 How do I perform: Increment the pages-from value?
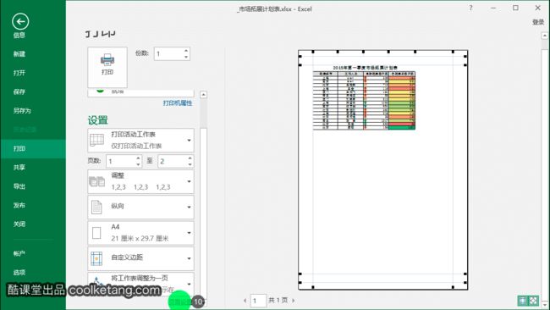point(138,158)
